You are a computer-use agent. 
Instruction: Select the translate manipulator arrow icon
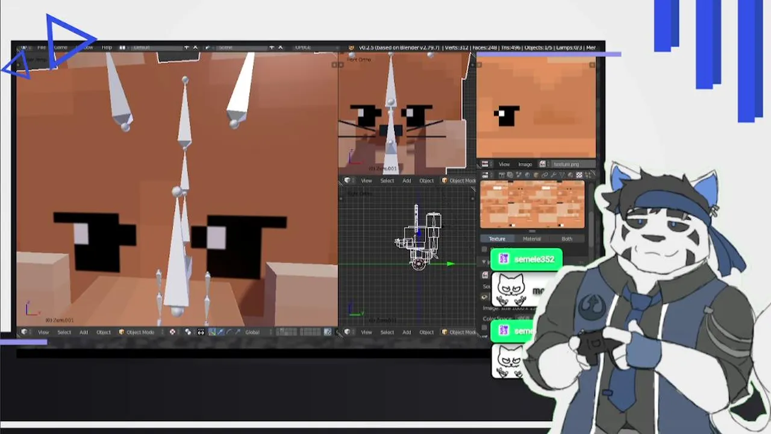(220, 332)
